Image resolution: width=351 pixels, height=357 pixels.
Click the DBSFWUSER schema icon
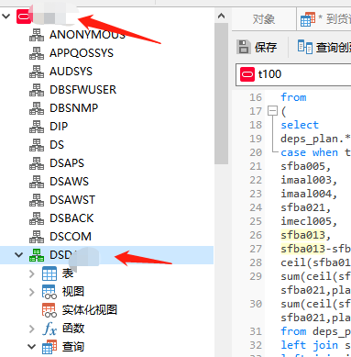tap(37, 90)
